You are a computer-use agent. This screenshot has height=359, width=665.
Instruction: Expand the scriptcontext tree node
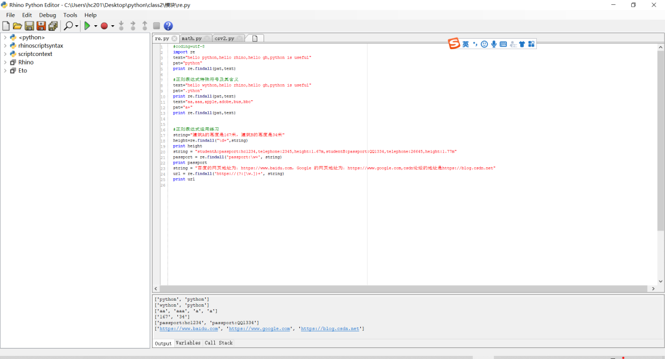(5, 54)
